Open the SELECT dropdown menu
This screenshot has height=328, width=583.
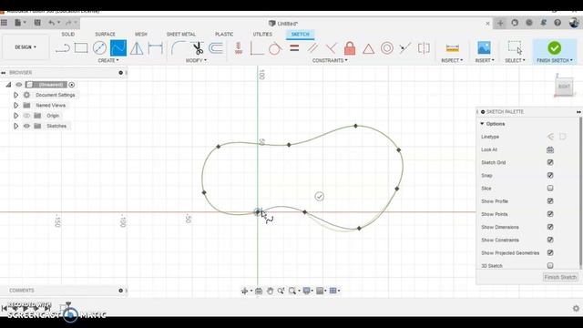(515, 60)
